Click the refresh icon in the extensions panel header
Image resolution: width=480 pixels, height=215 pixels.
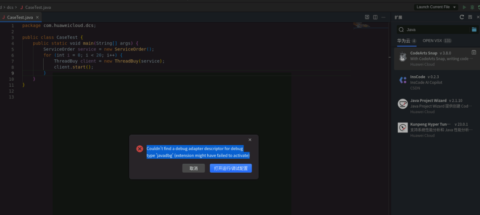[x=462, y=17]
